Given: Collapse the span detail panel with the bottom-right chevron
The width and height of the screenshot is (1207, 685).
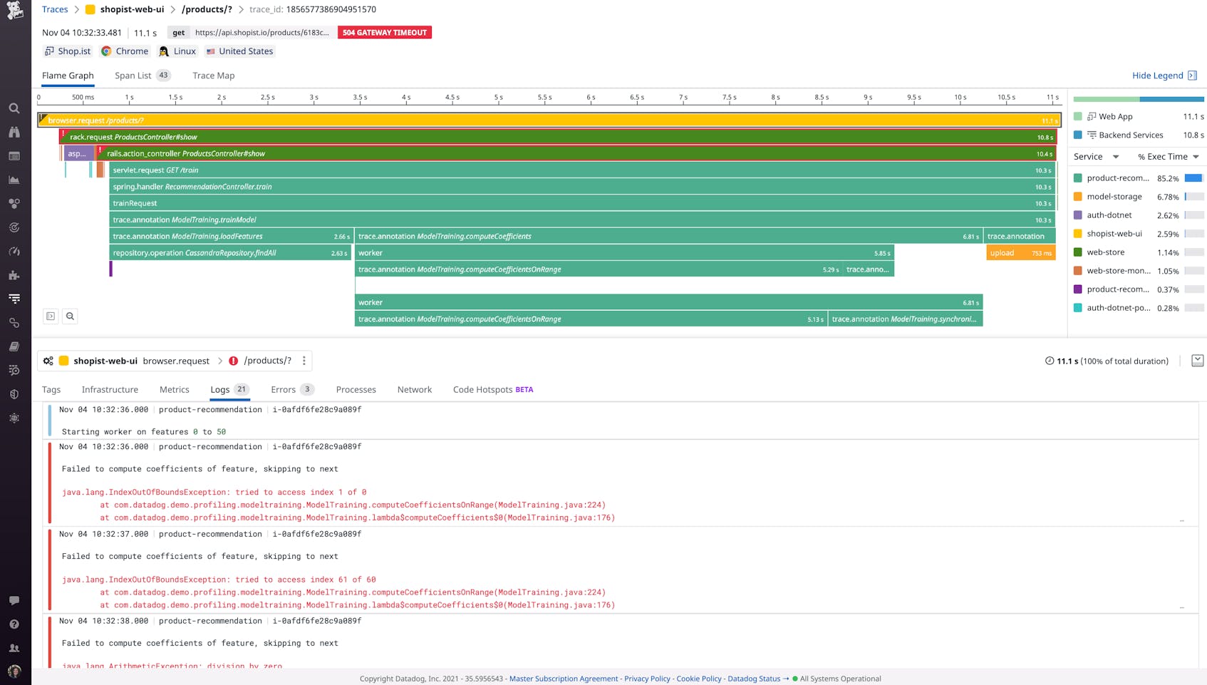Looking at the screenshot, I should (x=1198, y=361).
